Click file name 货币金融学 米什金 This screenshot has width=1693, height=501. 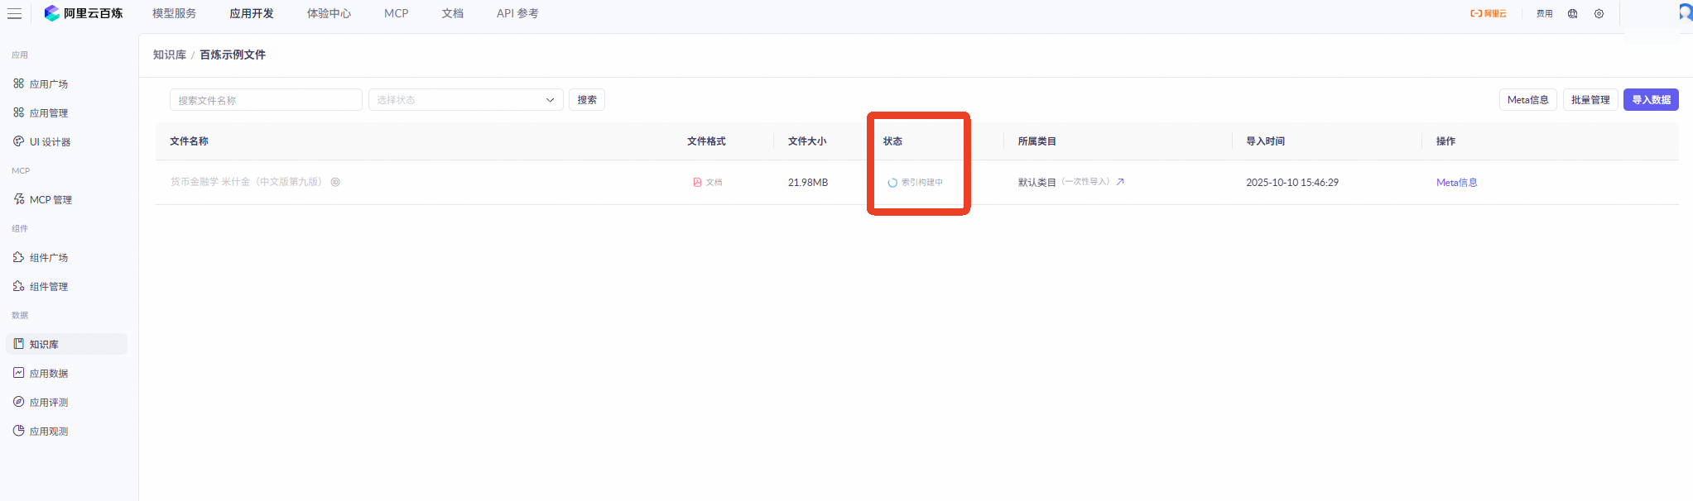click(247, 182)
